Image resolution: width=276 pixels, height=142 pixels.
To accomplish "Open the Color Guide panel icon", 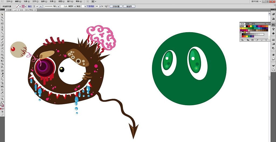I will [x=273, y=18].
